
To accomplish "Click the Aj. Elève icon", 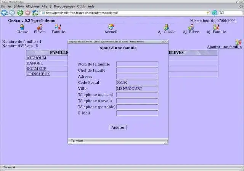I will (191, 27).
